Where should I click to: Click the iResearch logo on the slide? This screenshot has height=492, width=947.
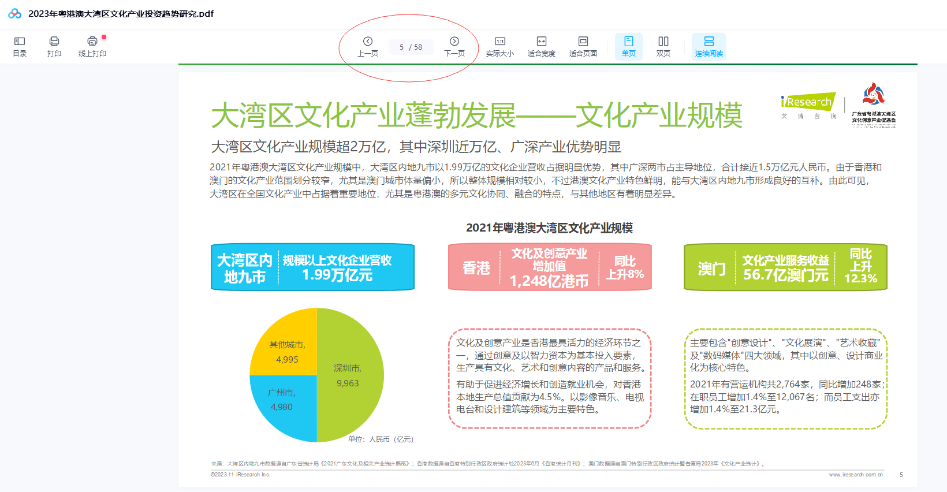(808, 106)
